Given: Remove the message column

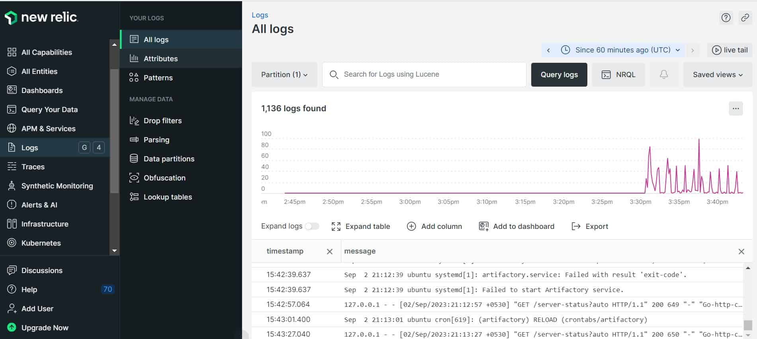Looking at the screenshot, I should pyautogui.click(x=741, y=252).
